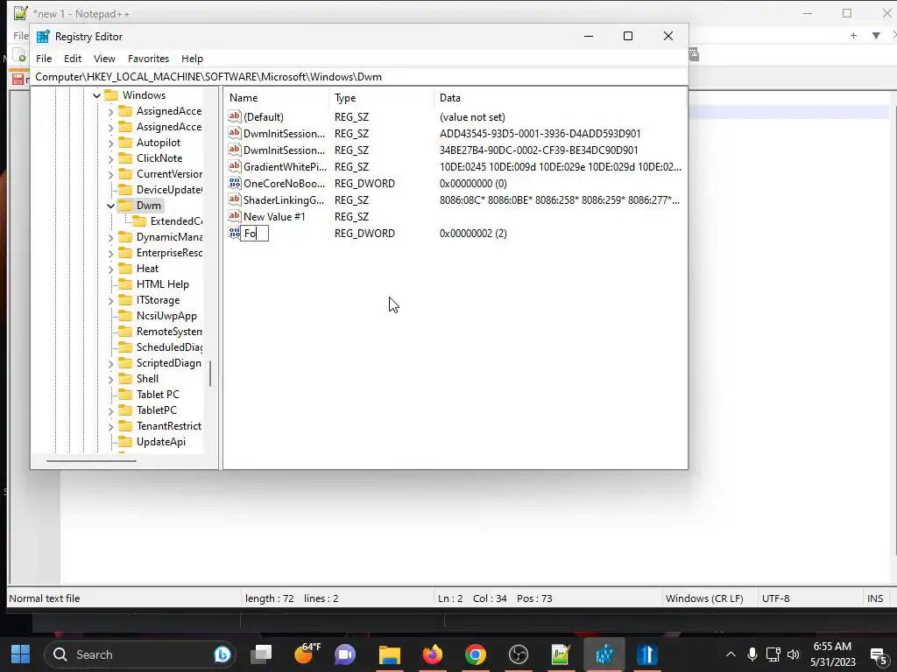Collapse the Dwm key
Viewport: 897px width, 672px height.
click(111, 206)
